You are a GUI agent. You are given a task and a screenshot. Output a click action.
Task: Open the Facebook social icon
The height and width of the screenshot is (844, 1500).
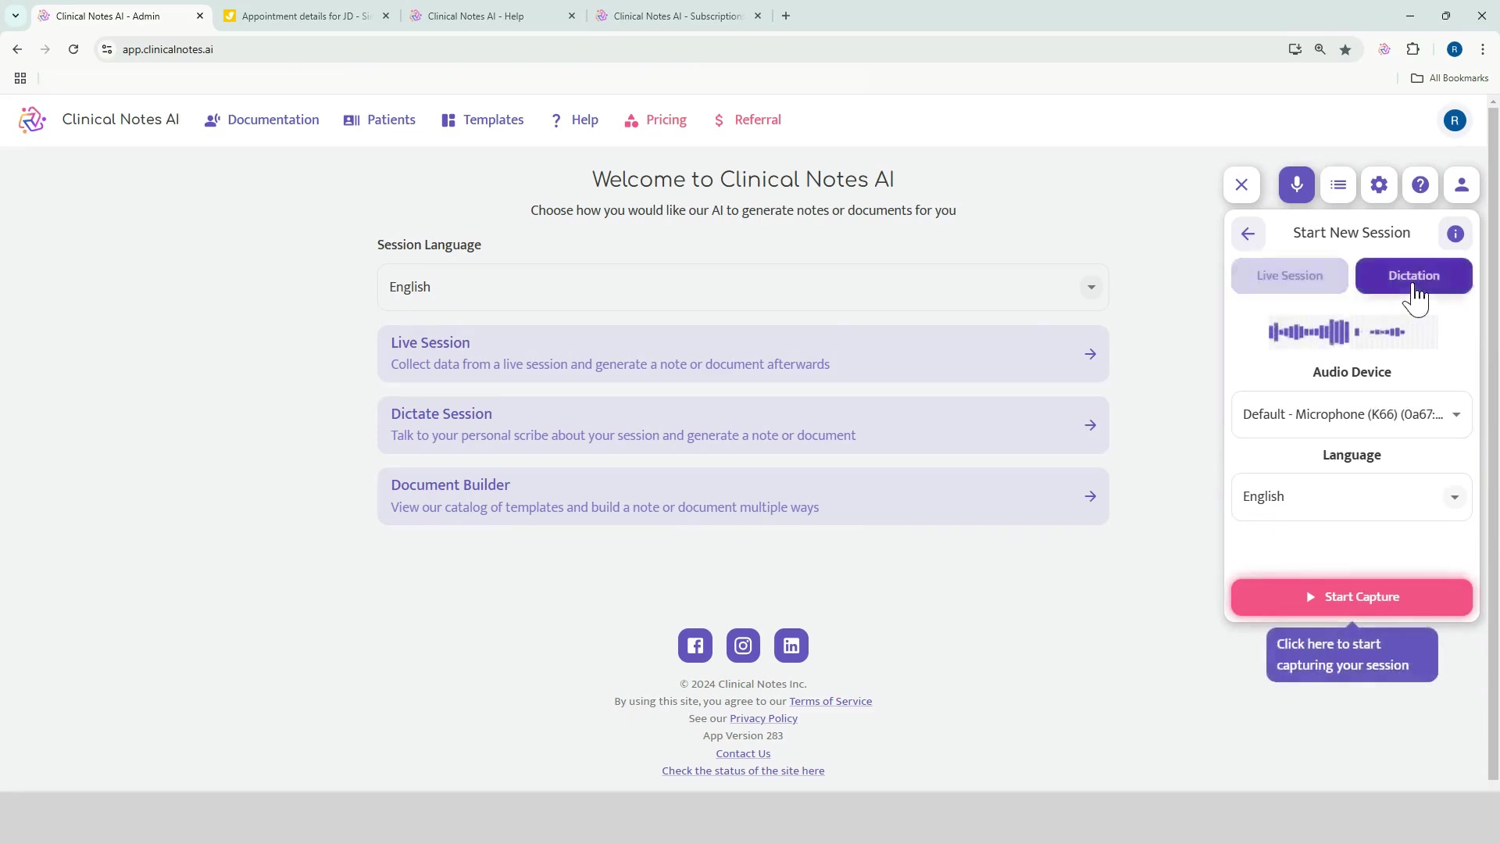(x=695, y=646)
